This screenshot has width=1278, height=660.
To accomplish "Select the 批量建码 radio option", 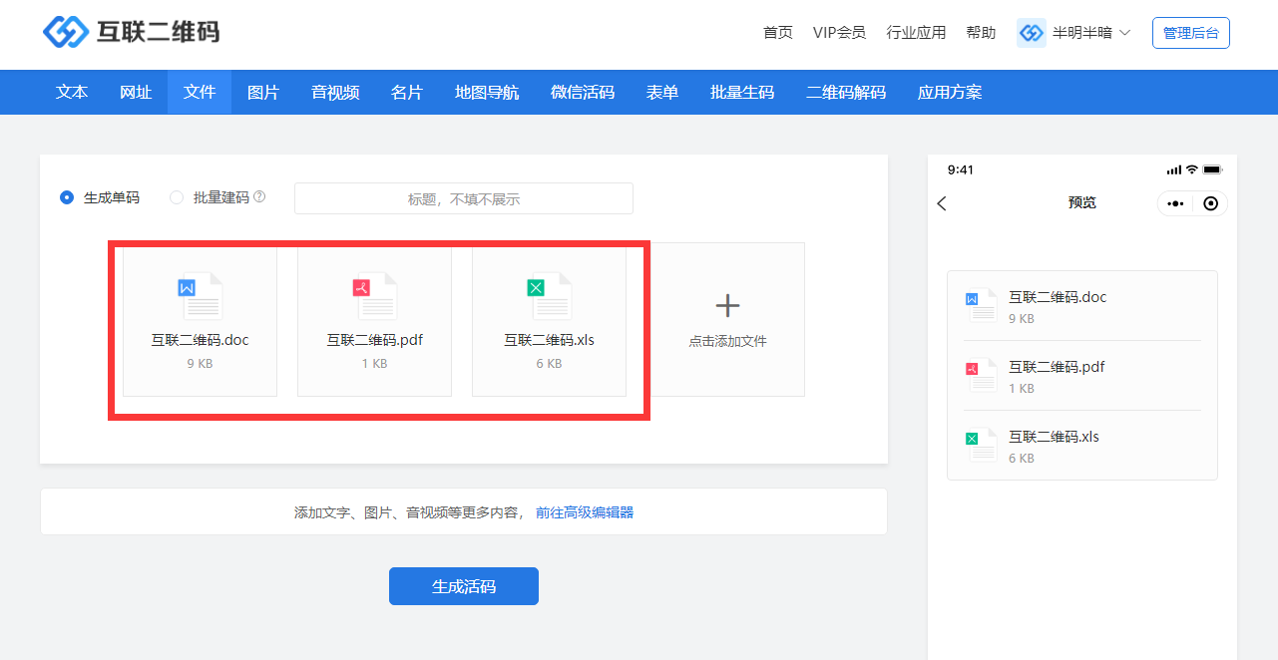I will coord(177,197).
